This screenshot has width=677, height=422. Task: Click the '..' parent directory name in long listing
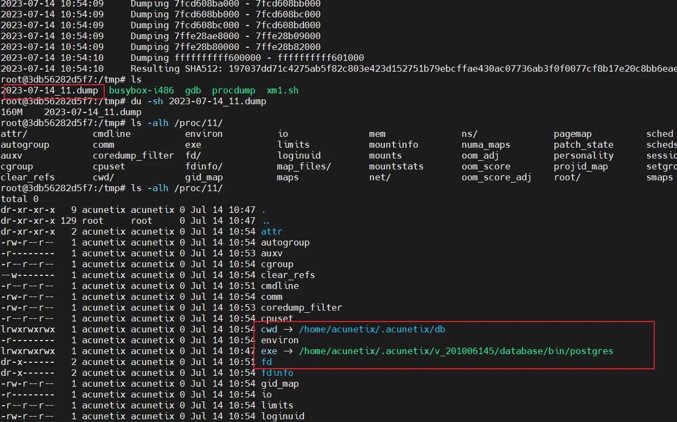266,221
